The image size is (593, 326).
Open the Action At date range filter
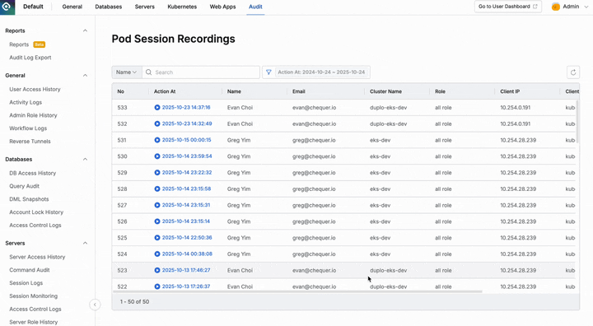(x=321, y=72)
